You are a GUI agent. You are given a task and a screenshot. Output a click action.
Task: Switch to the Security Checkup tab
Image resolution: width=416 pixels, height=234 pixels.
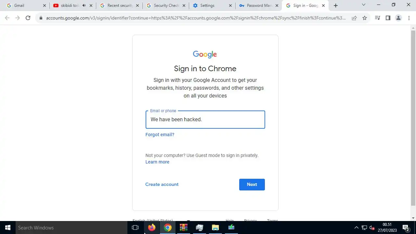pyautogui.click(x=166, y=6)
